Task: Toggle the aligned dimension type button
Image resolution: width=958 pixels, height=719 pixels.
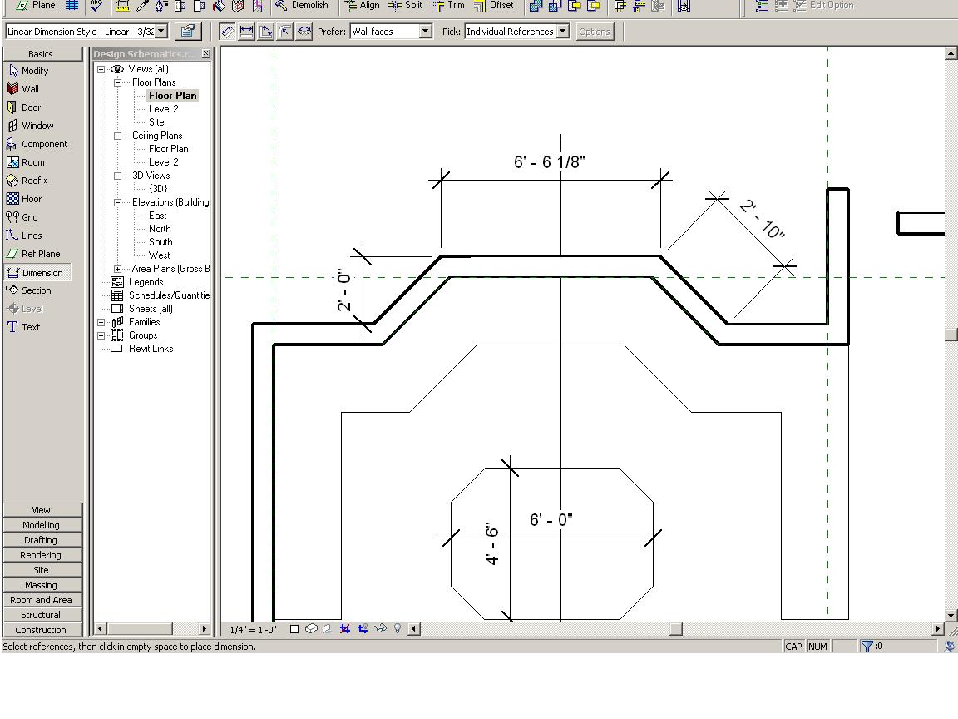Action: [227, 32]
